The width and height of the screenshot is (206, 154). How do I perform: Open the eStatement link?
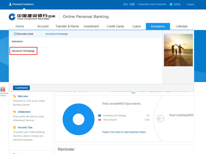pyautogui.click(x=24, y=112)
